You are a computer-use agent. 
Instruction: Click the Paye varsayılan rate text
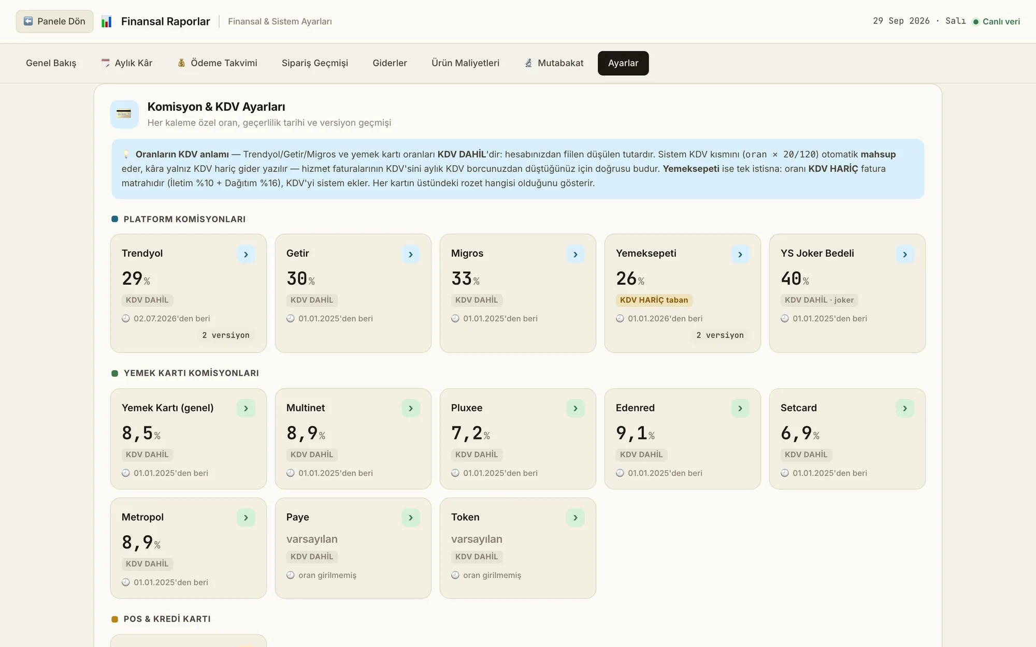click(312, 539)
